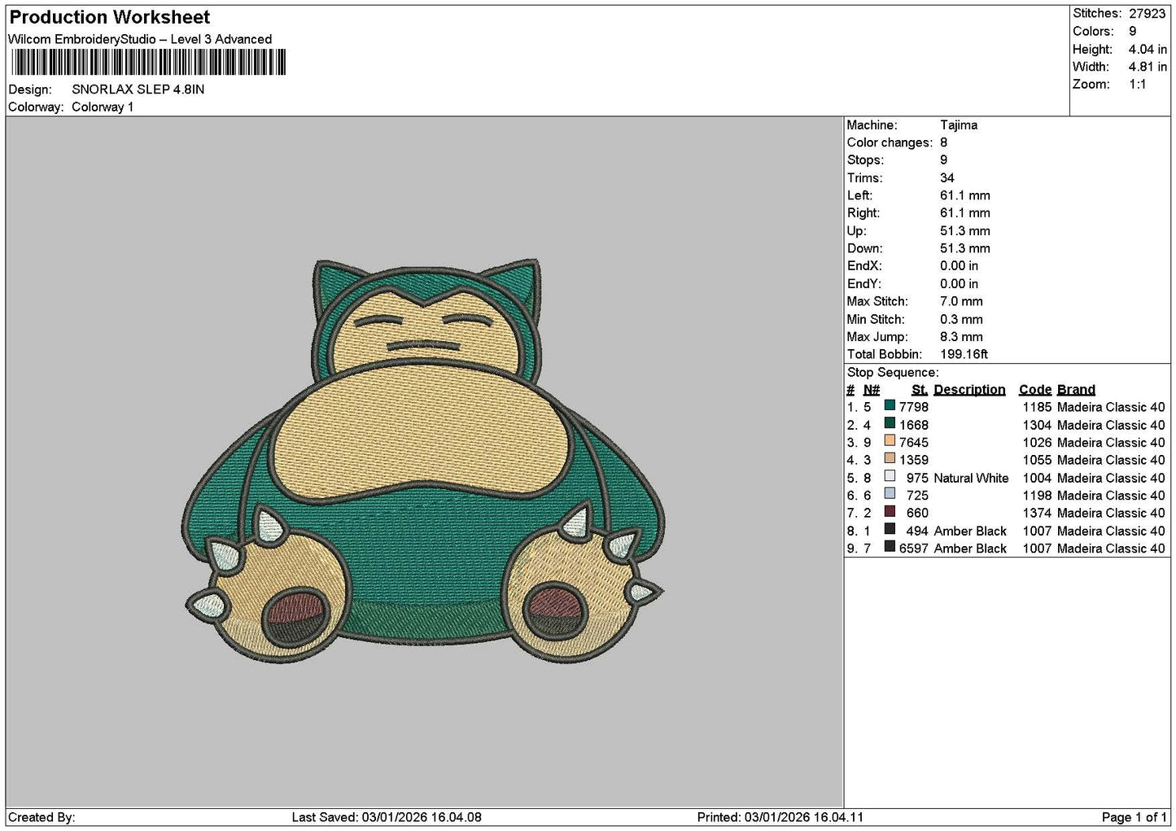Click the Zoom value '1:1'

click(1137, 85)
